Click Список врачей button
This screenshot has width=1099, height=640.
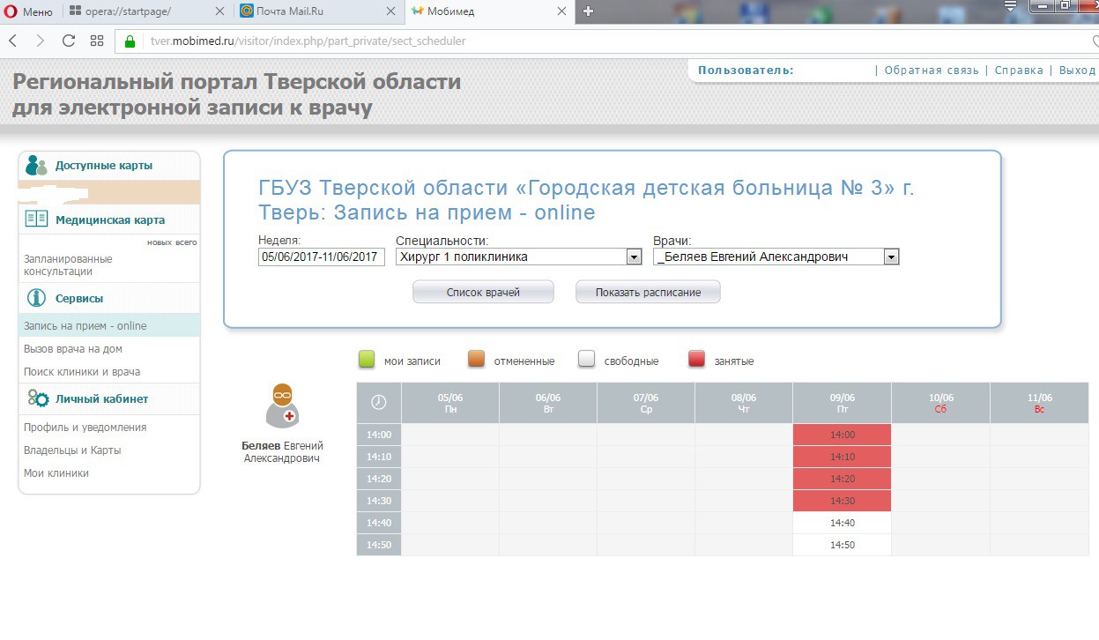[483, 292]
